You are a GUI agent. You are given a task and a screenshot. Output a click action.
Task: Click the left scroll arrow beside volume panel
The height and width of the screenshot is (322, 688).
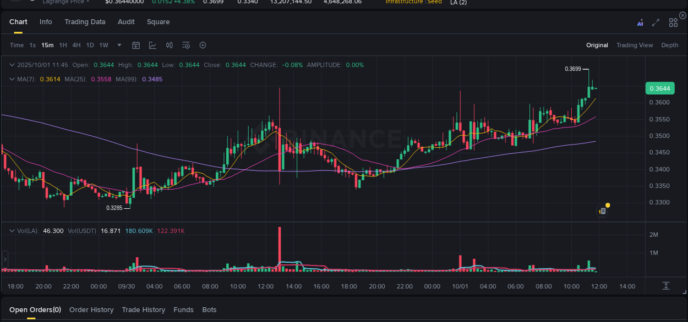pyautogui.click(x=4, y=258)
